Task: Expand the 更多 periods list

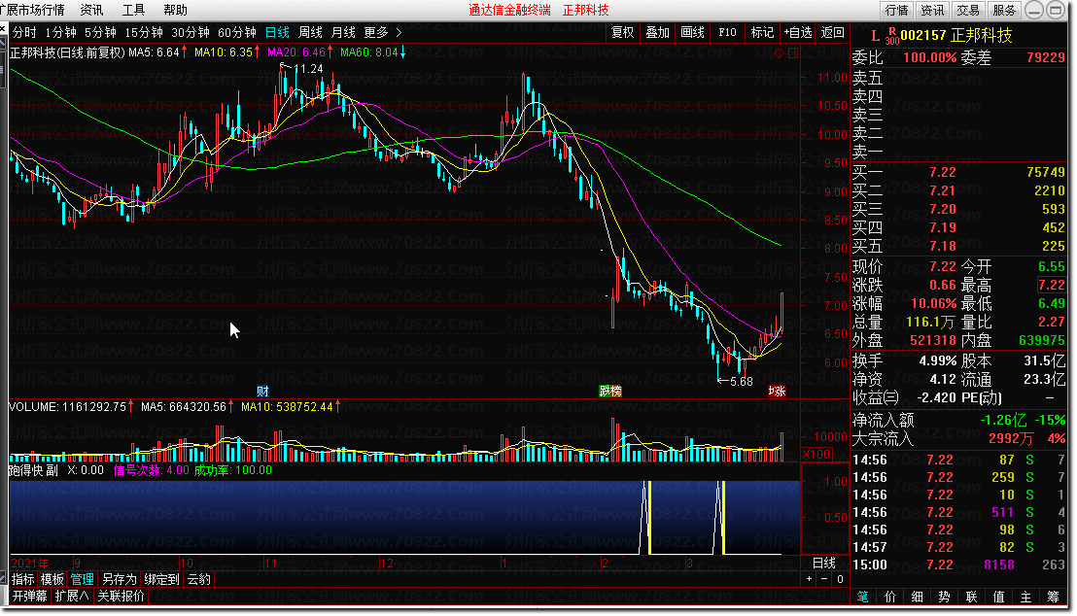Action: pos(376,32)
